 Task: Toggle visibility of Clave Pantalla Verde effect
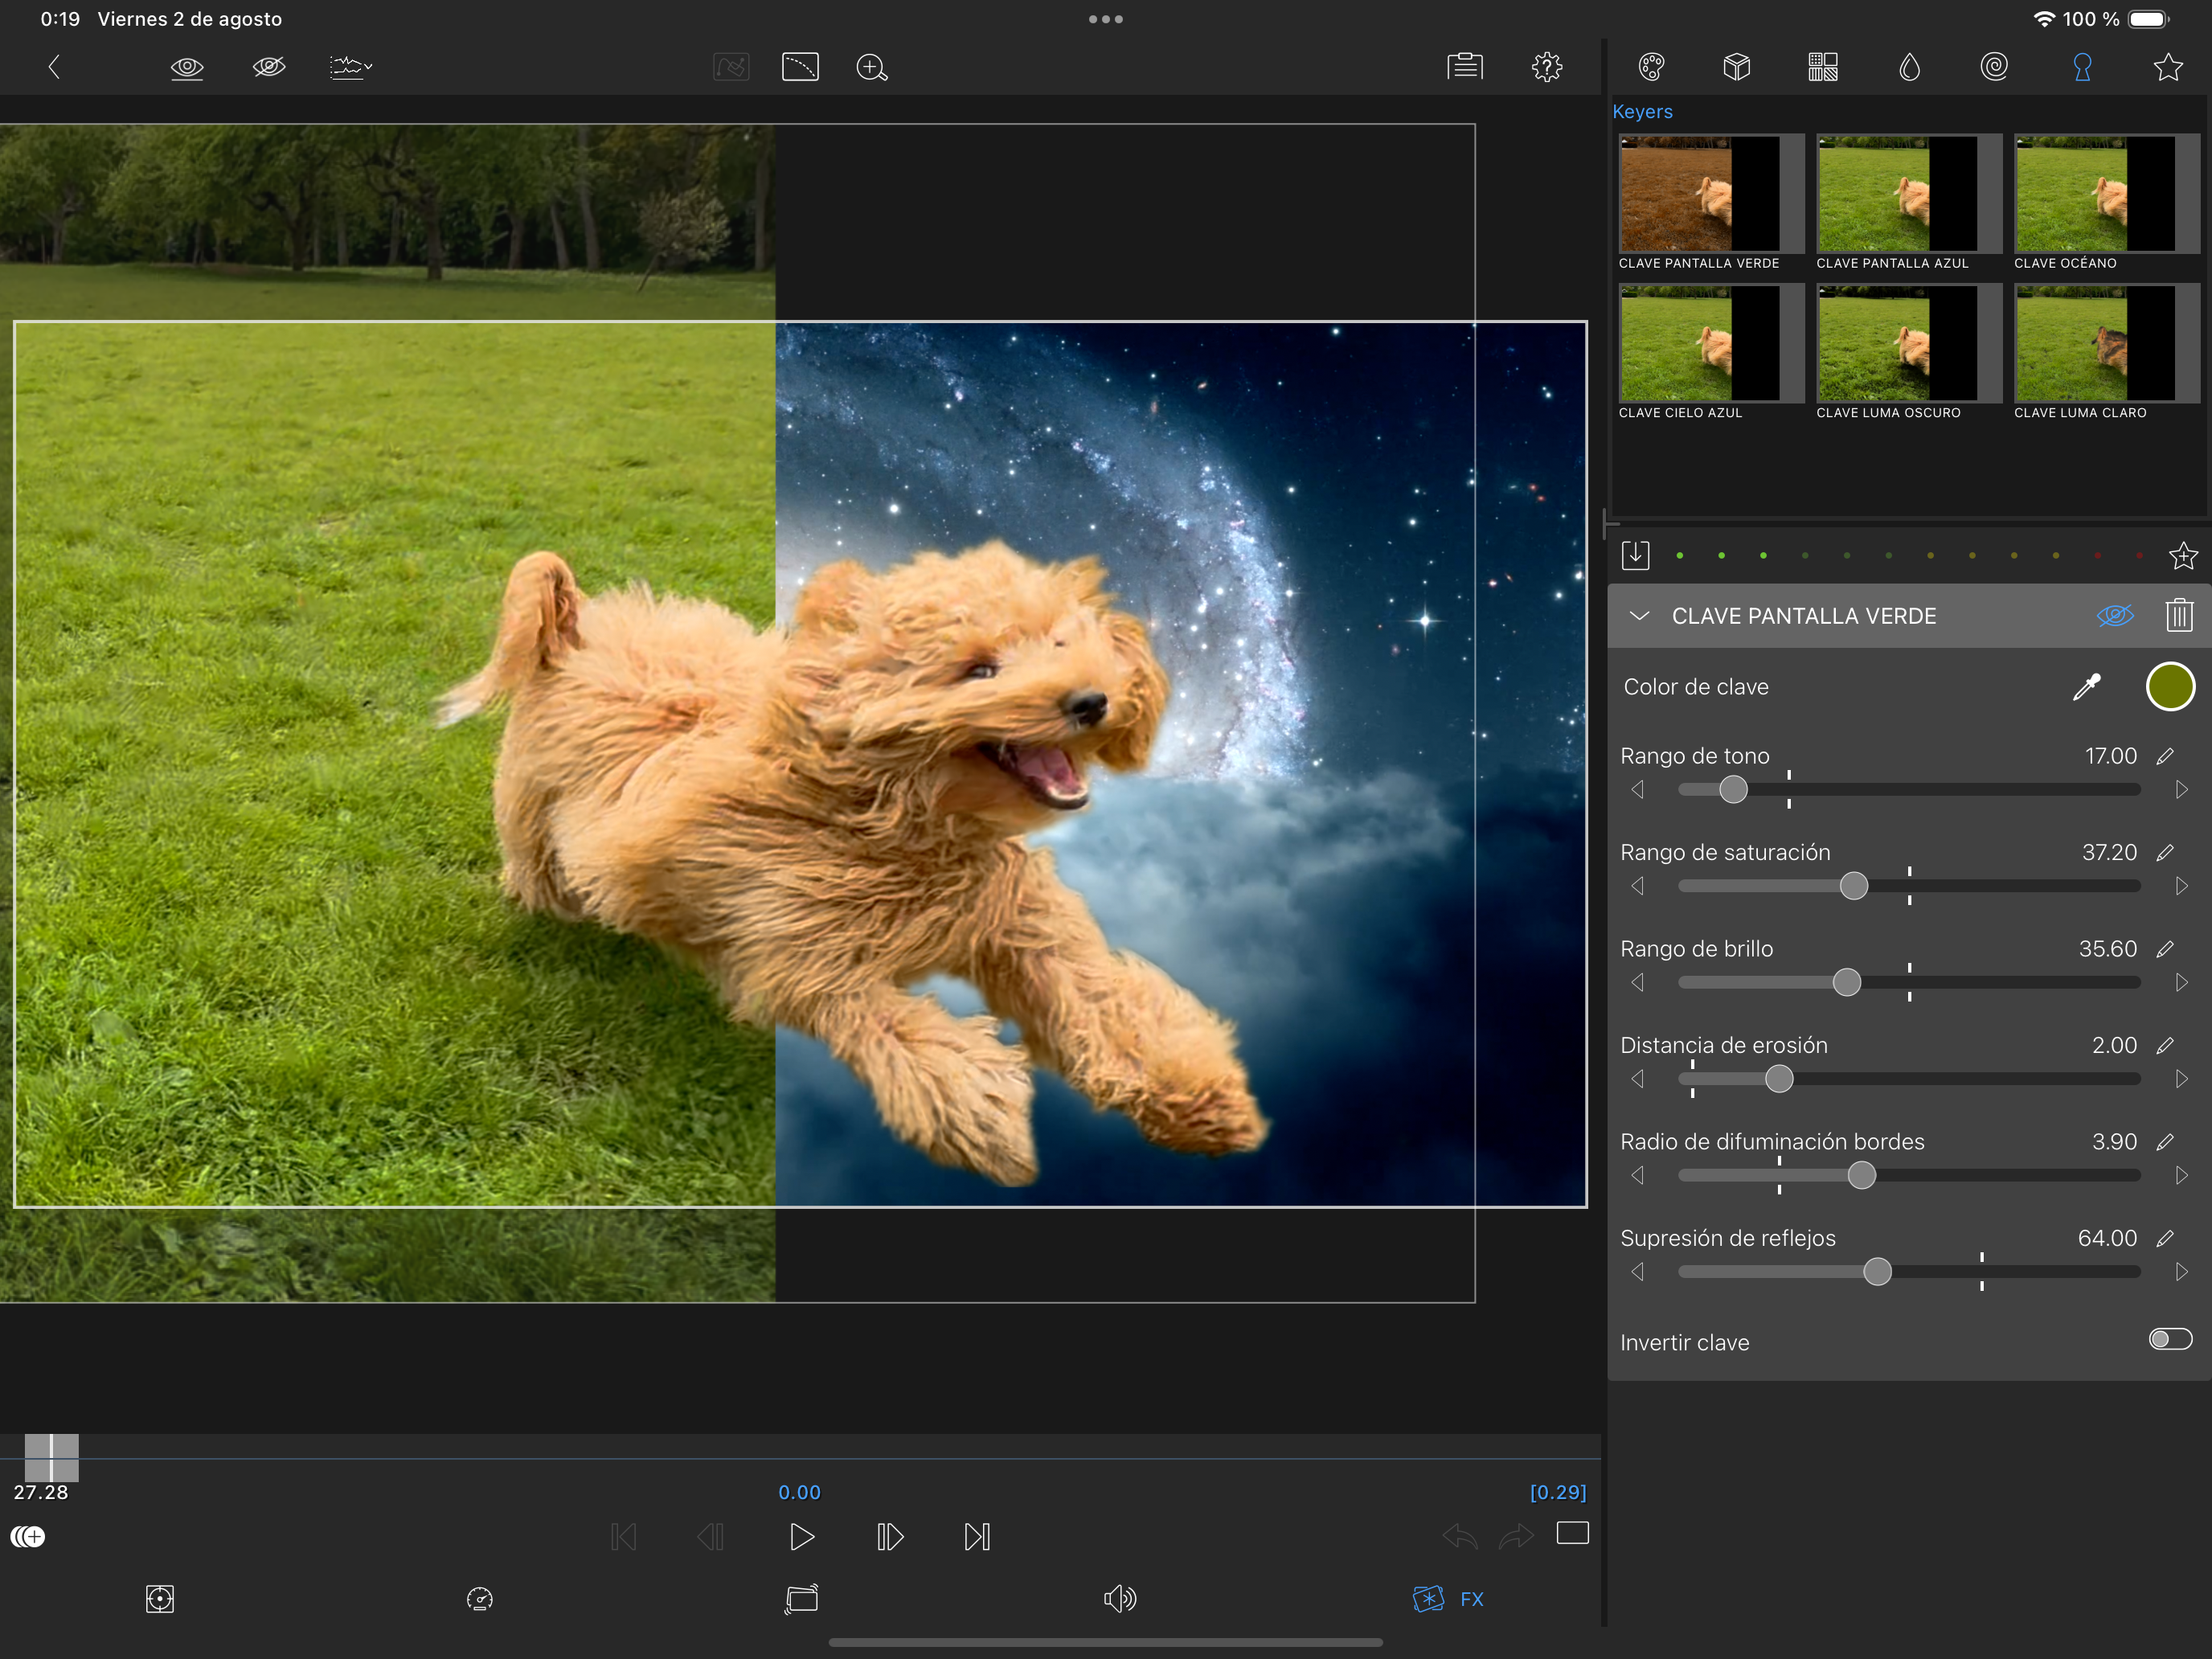pyautogui.click(x=2114, y=615)
